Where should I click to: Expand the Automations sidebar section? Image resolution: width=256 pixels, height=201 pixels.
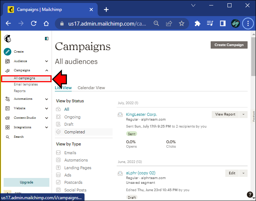tap(46, 99)
